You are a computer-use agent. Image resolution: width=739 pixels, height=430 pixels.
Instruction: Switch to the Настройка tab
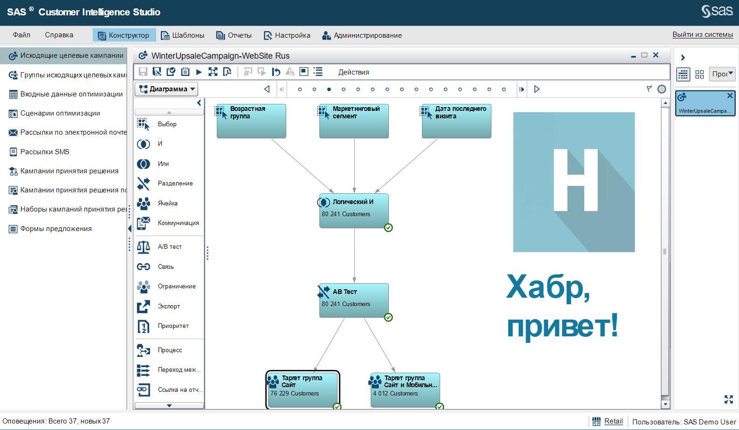[287, 35]
